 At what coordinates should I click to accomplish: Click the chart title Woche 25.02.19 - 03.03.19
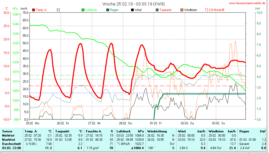133,4
